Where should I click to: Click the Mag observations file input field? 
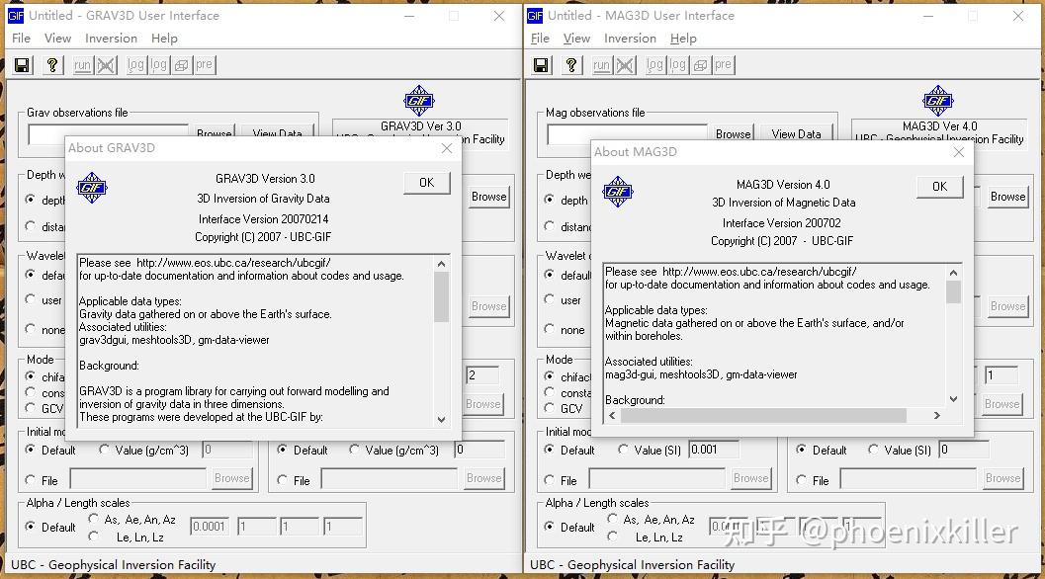pyautogui.click(x=627, y=134)
